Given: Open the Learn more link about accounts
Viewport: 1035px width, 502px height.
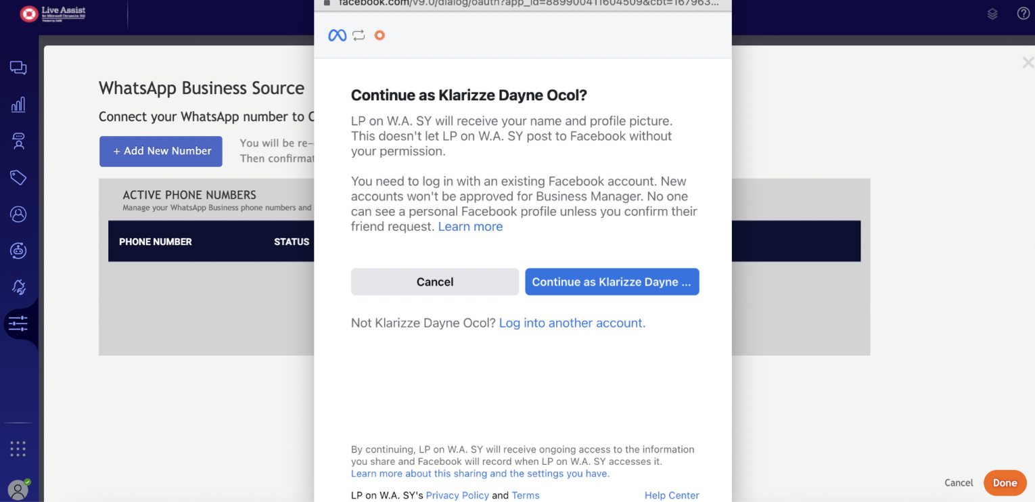Looking at the screenshot, I should tap(470, 227).
